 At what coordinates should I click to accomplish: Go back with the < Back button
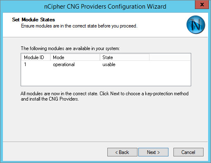122,152
